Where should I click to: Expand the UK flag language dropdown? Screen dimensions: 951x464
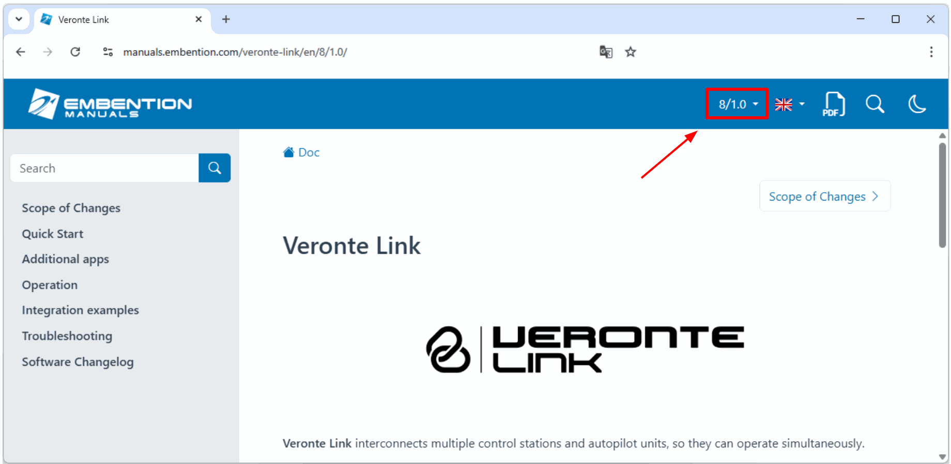pos(790,104)
